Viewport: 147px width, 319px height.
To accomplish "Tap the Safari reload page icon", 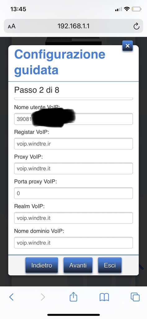I will 136,26.
